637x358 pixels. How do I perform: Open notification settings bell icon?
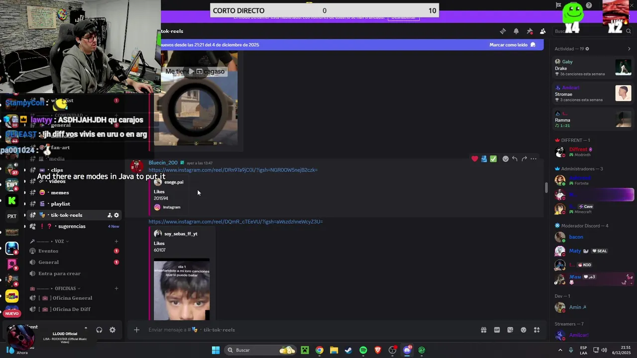pyautogui.click(x=516, y=31)
